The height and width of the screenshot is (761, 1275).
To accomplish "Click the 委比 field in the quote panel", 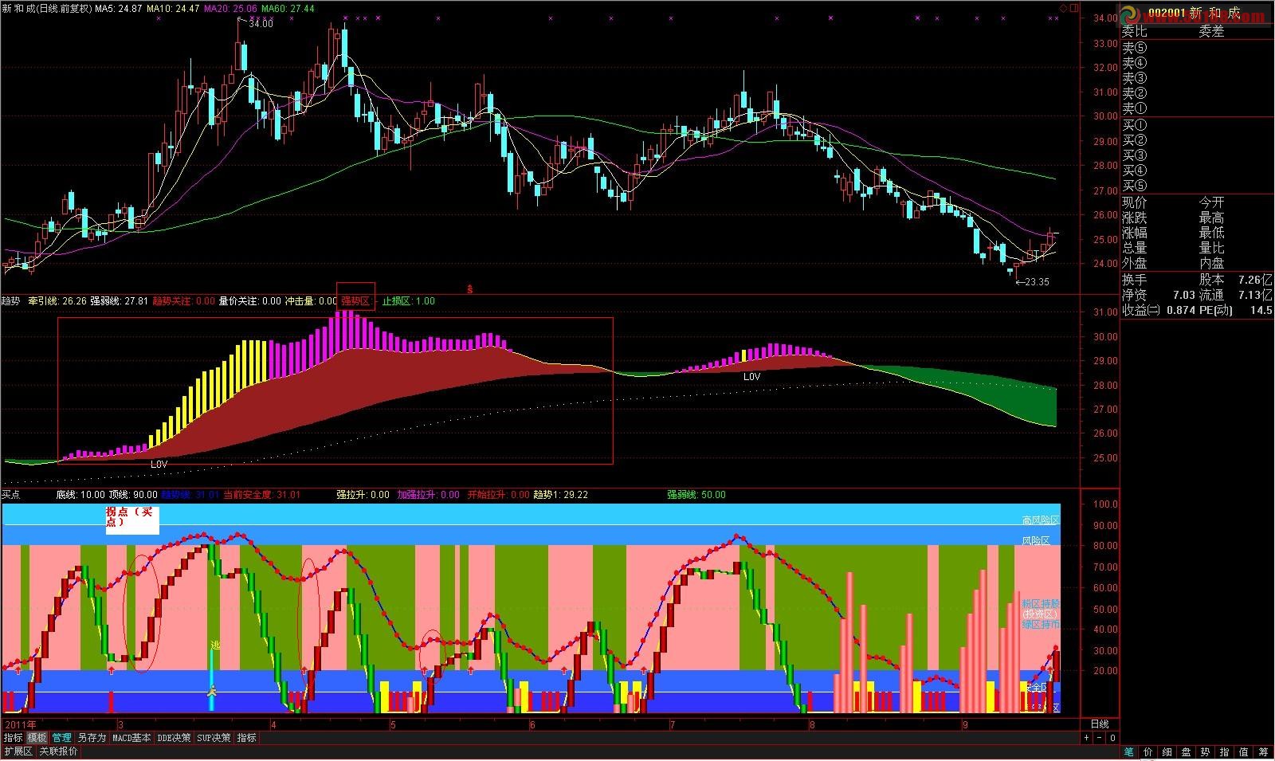I will (x=1135, y=32).
